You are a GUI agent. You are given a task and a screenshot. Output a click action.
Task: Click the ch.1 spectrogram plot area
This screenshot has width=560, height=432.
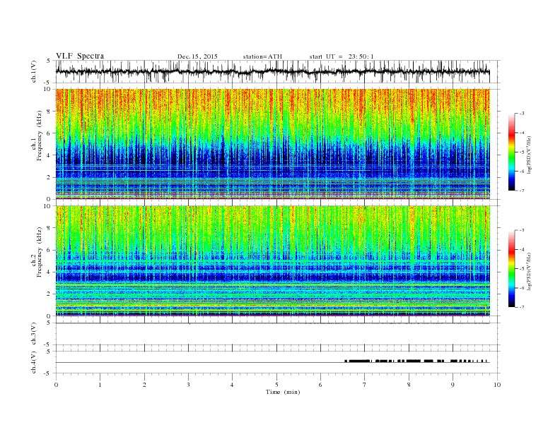tap(273, 144)
